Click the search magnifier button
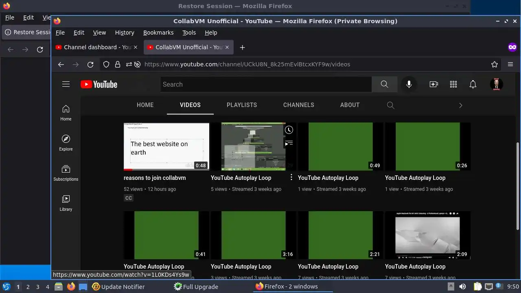The image size is (521, 293). (x=384, y=84)
